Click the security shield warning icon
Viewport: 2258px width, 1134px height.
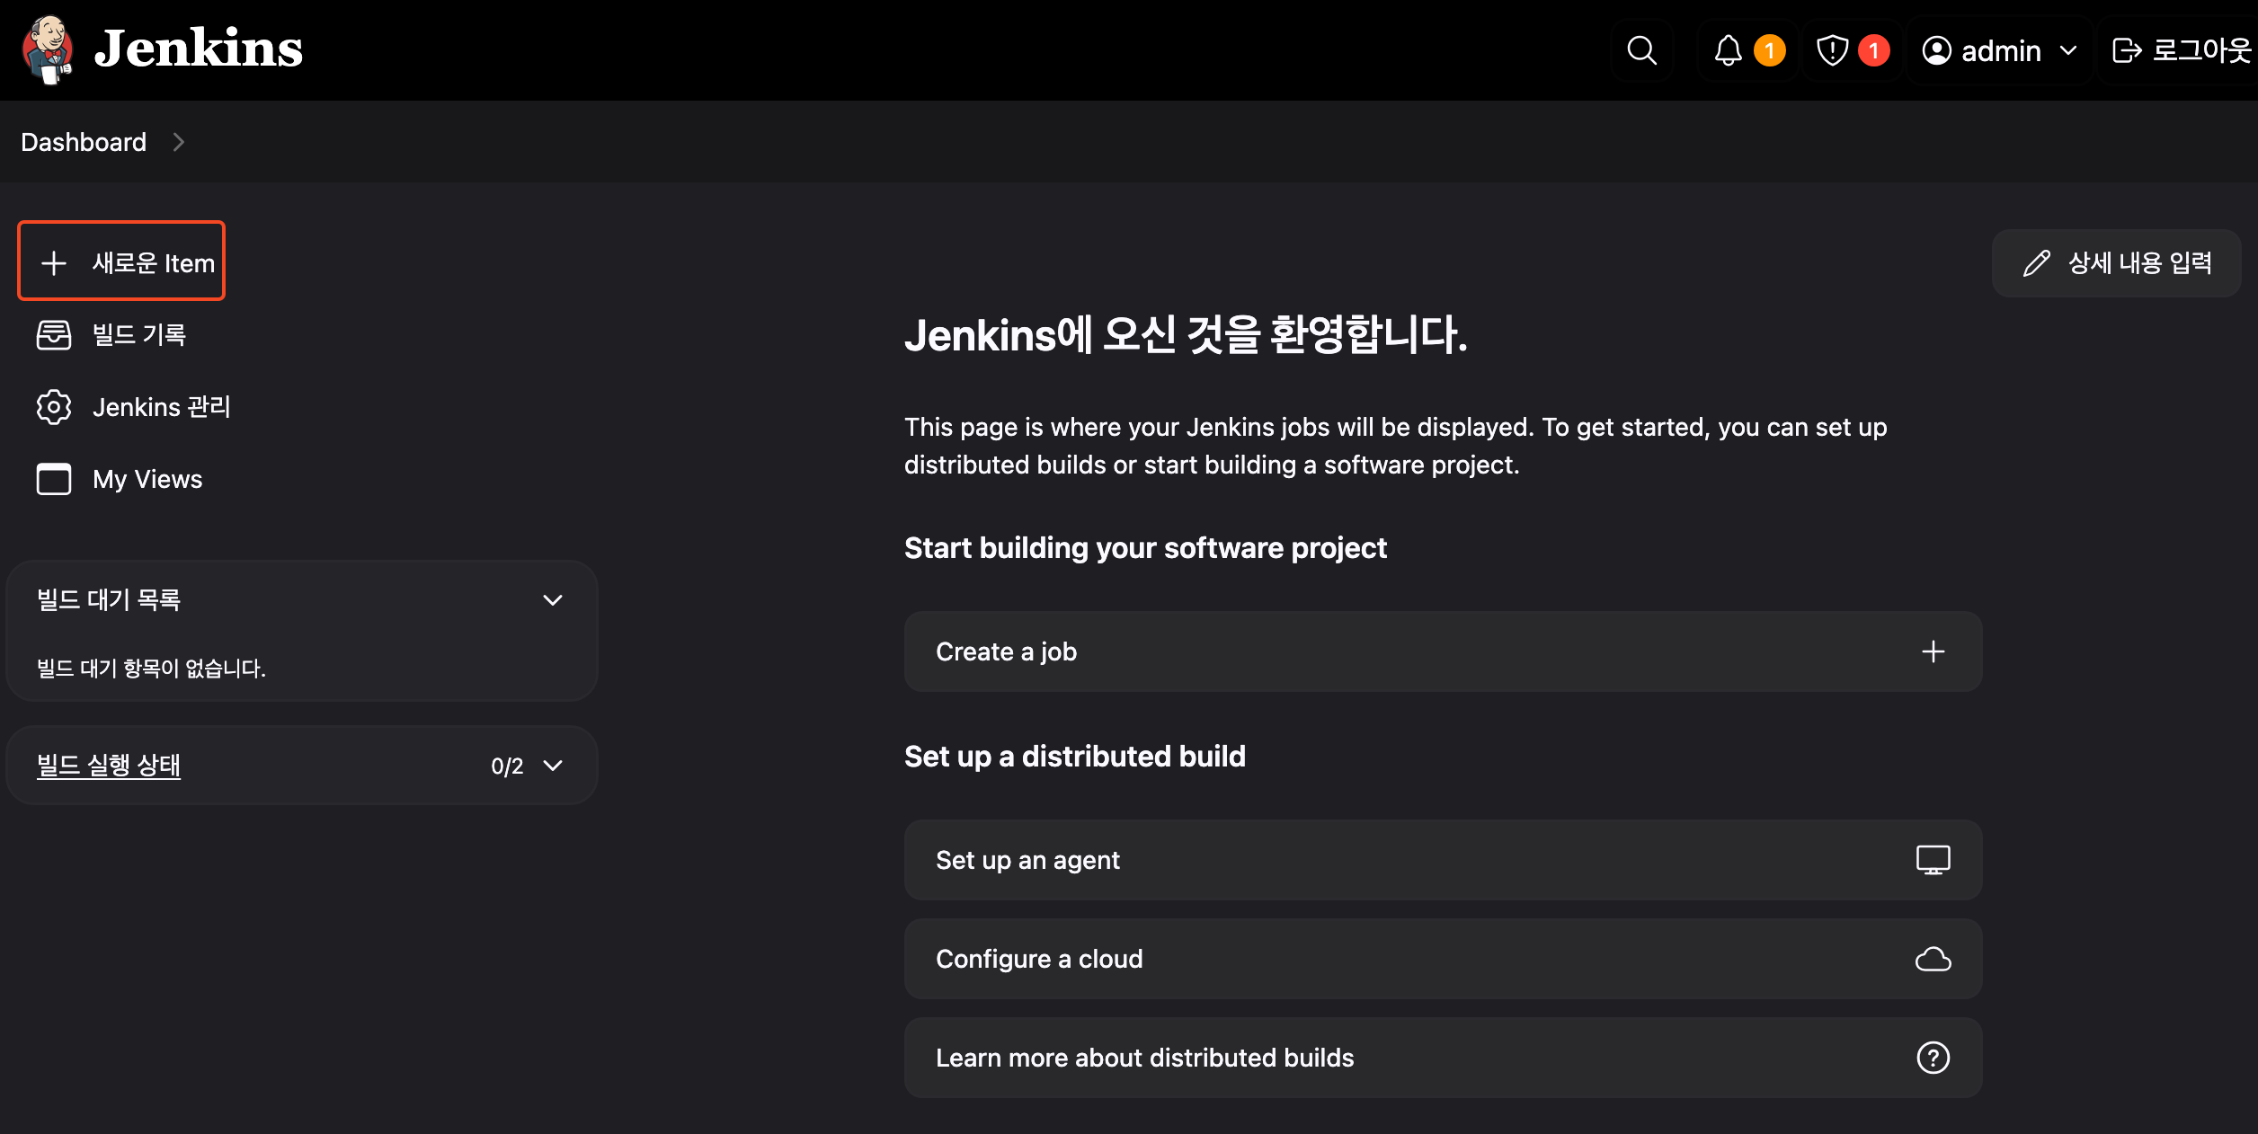[x=1832, y=50]
